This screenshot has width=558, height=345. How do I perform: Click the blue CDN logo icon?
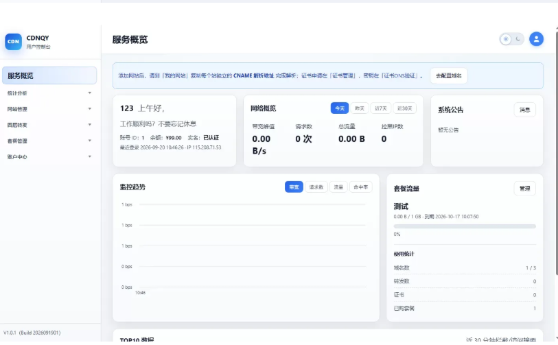pyautogui.click(x=13, y=42)
